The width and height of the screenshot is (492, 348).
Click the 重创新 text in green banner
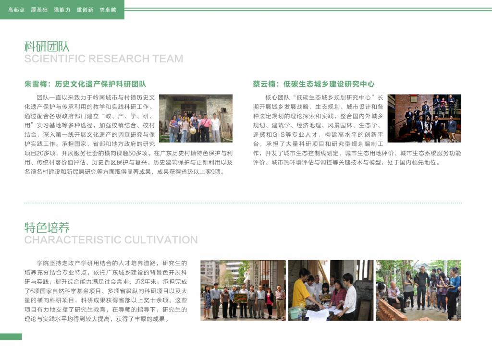(x=85, y=10)
